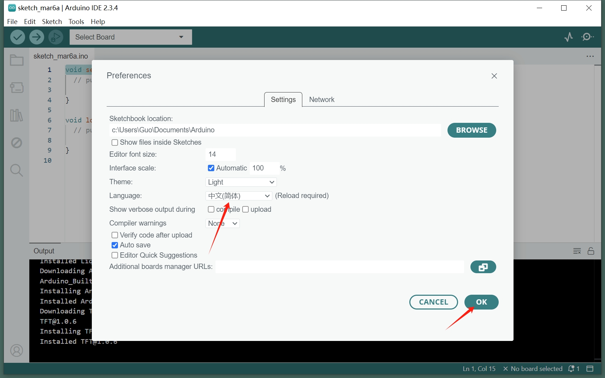Click the Additional boards manager URLs field
The height and width of the screenshot is (378, 605).
[x=340, y=267]
